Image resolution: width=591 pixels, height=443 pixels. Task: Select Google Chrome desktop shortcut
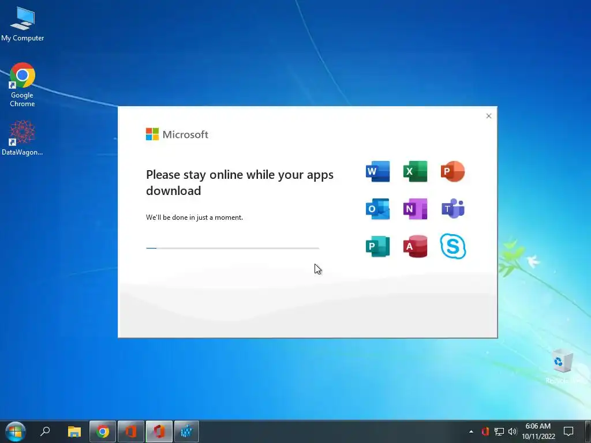(x=23, y=85)
